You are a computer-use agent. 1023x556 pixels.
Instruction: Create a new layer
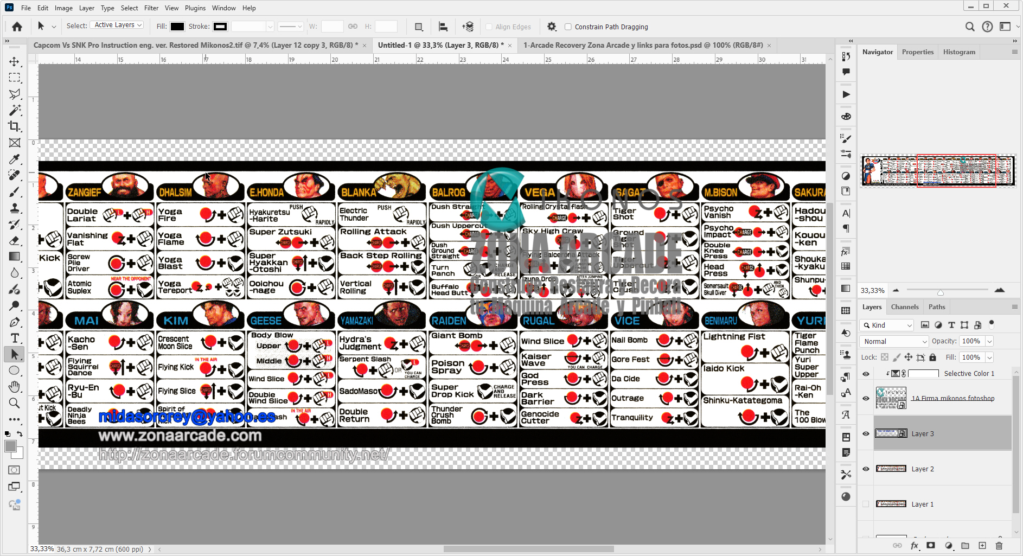click(x=982, y=546)
